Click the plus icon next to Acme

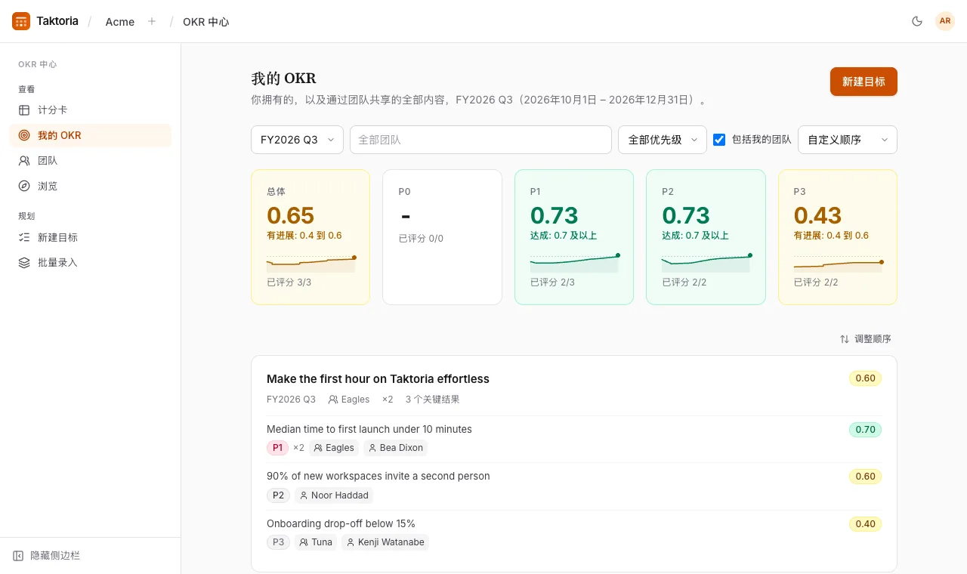[152, 21]
